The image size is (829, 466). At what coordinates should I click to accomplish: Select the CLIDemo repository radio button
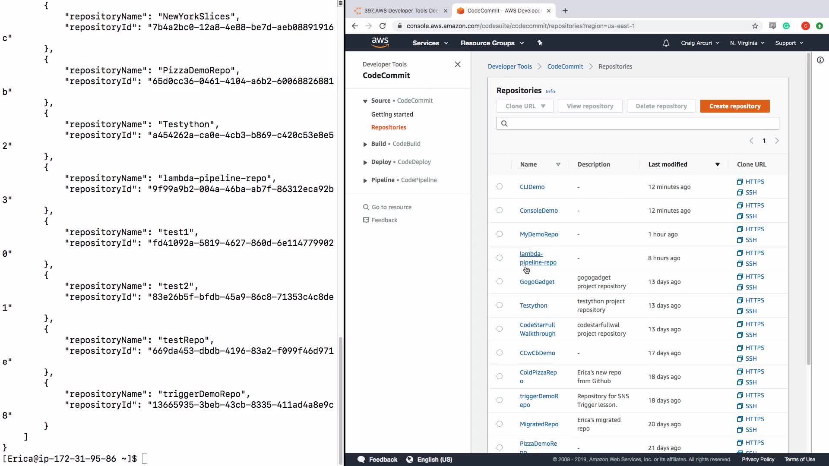500,187
